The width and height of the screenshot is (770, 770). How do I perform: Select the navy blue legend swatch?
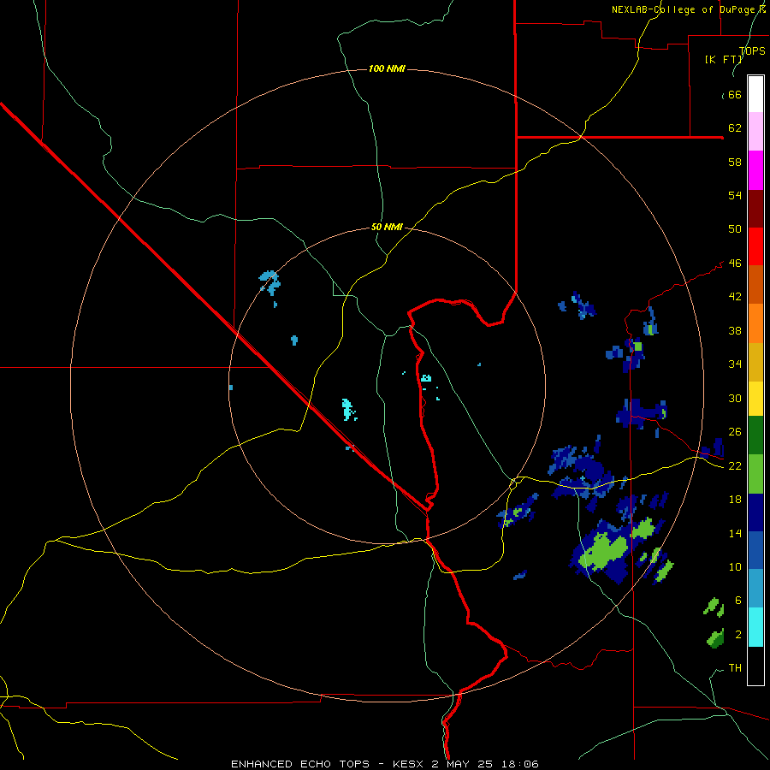point(755,512)
